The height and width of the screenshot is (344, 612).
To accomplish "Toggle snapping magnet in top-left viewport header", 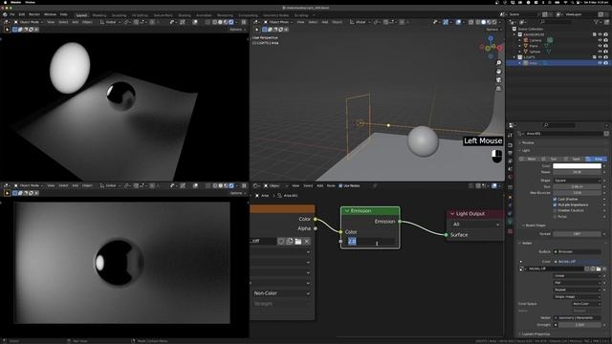I will pos(136,22).
